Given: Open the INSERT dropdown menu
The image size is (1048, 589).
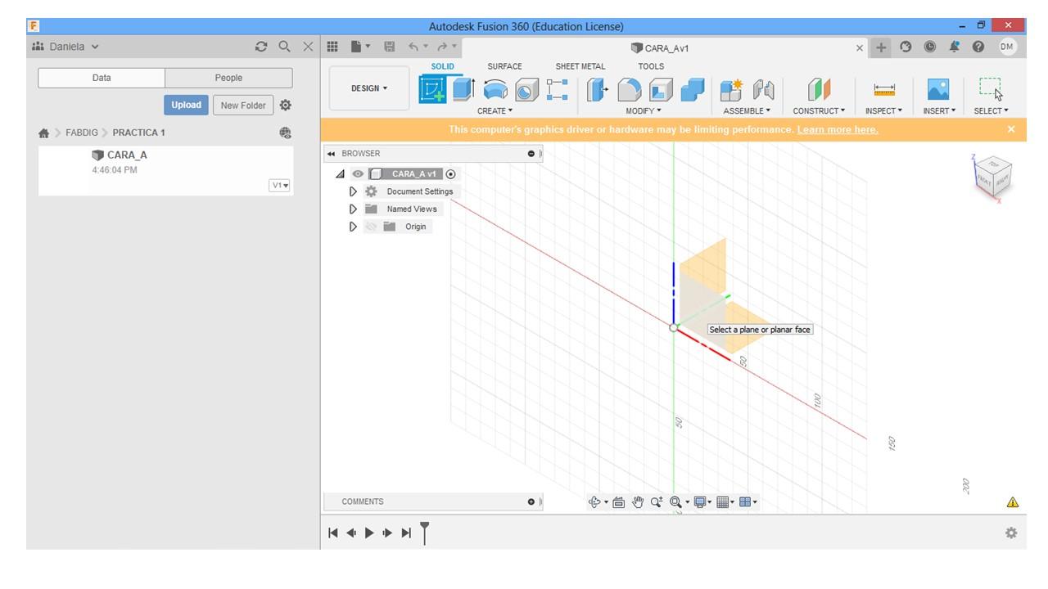Looking at the screenshot, I should (x=938, y=110).
